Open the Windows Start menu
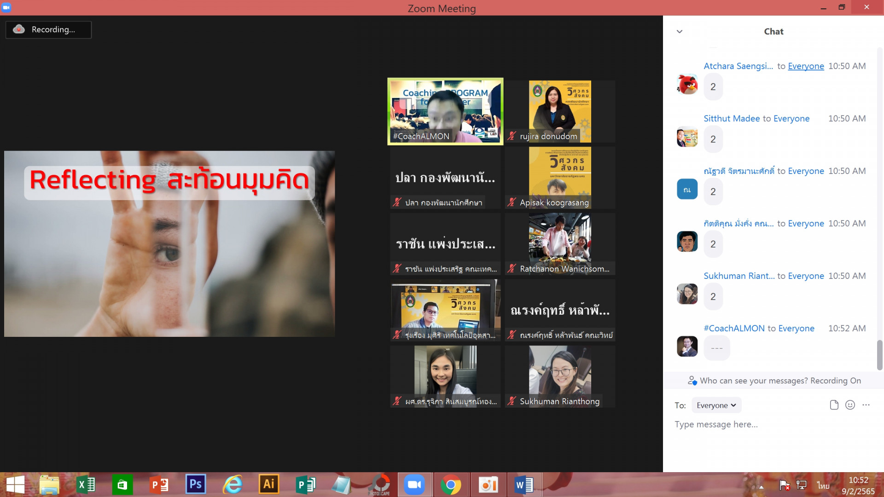This screenshot has height=497, width=884. coord(15,485)
